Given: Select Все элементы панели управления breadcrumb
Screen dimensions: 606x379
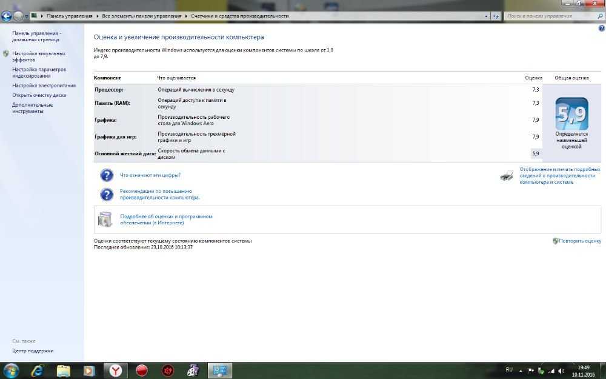Looking at the screenshot, I should click(141, 16).
